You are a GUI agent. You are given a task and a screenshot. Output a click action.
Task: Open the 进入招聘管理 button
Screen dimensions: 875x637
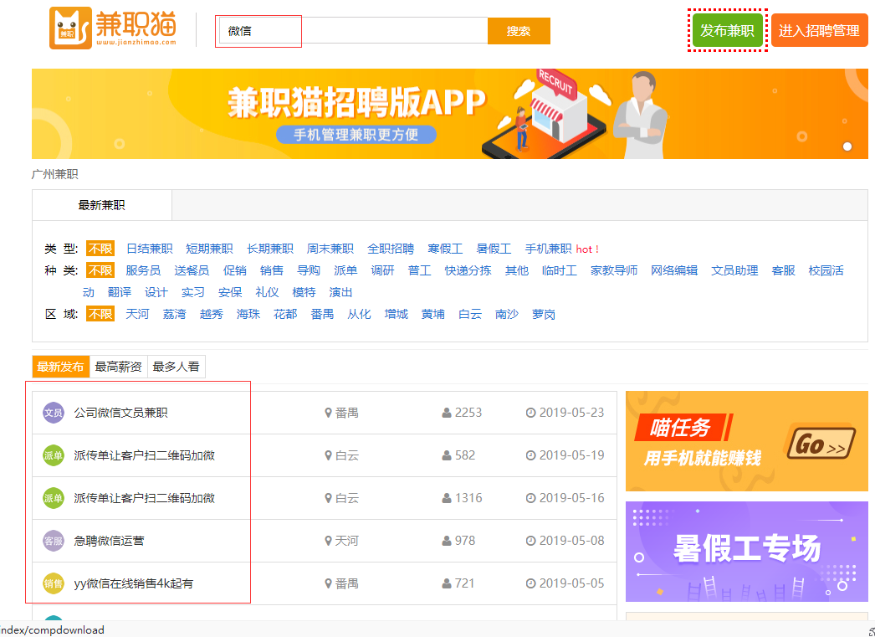[x=819, y=30]
